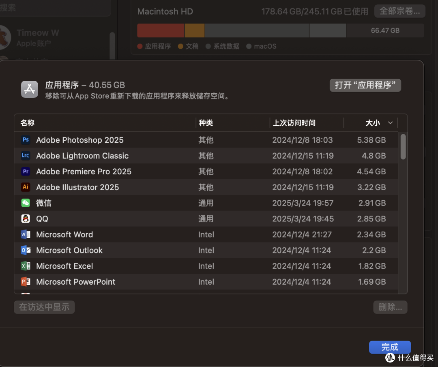Click the Microsoft Word icon
Screen dimensions: 438x367
pyautogui.click(x=26, y=234)
